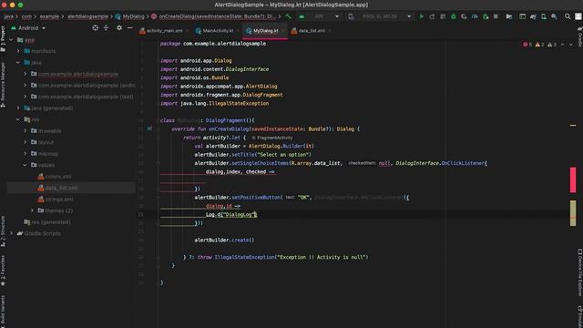Screen dimensions: 583x328
Task: Click the red error stripe marker
Action: [x=573, y=180]
